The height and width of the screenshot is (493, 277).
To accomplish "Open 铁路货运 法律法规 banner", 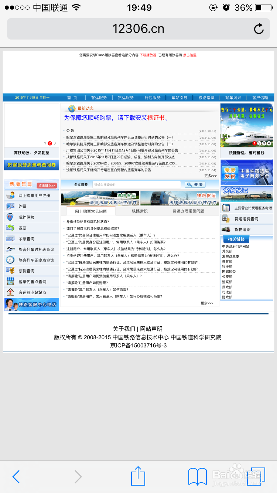I will (179, 198).
